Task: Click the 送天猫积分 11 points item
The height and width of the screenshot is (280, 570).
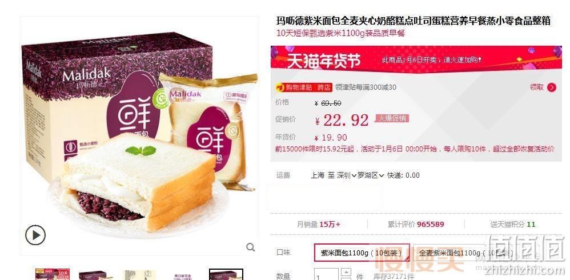Action: tap(512, 225)
